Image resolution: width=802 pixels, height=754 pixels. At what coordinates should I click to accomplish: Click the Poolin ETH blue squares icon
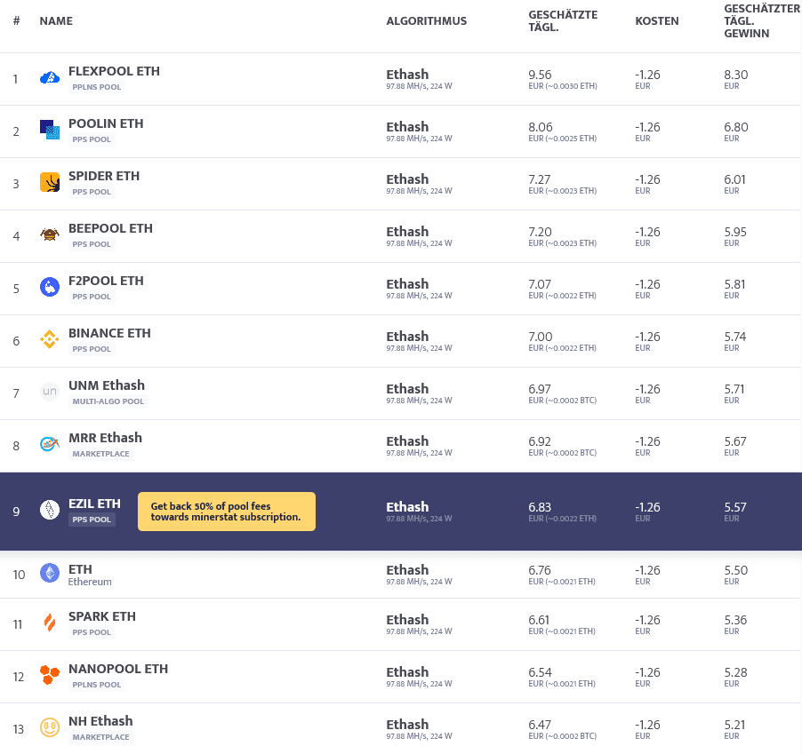pyautogui.click(x=50, y=130)
